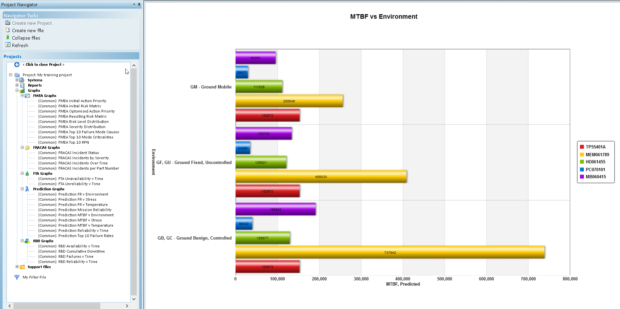Click the Create new Project icon

(8, 23)
